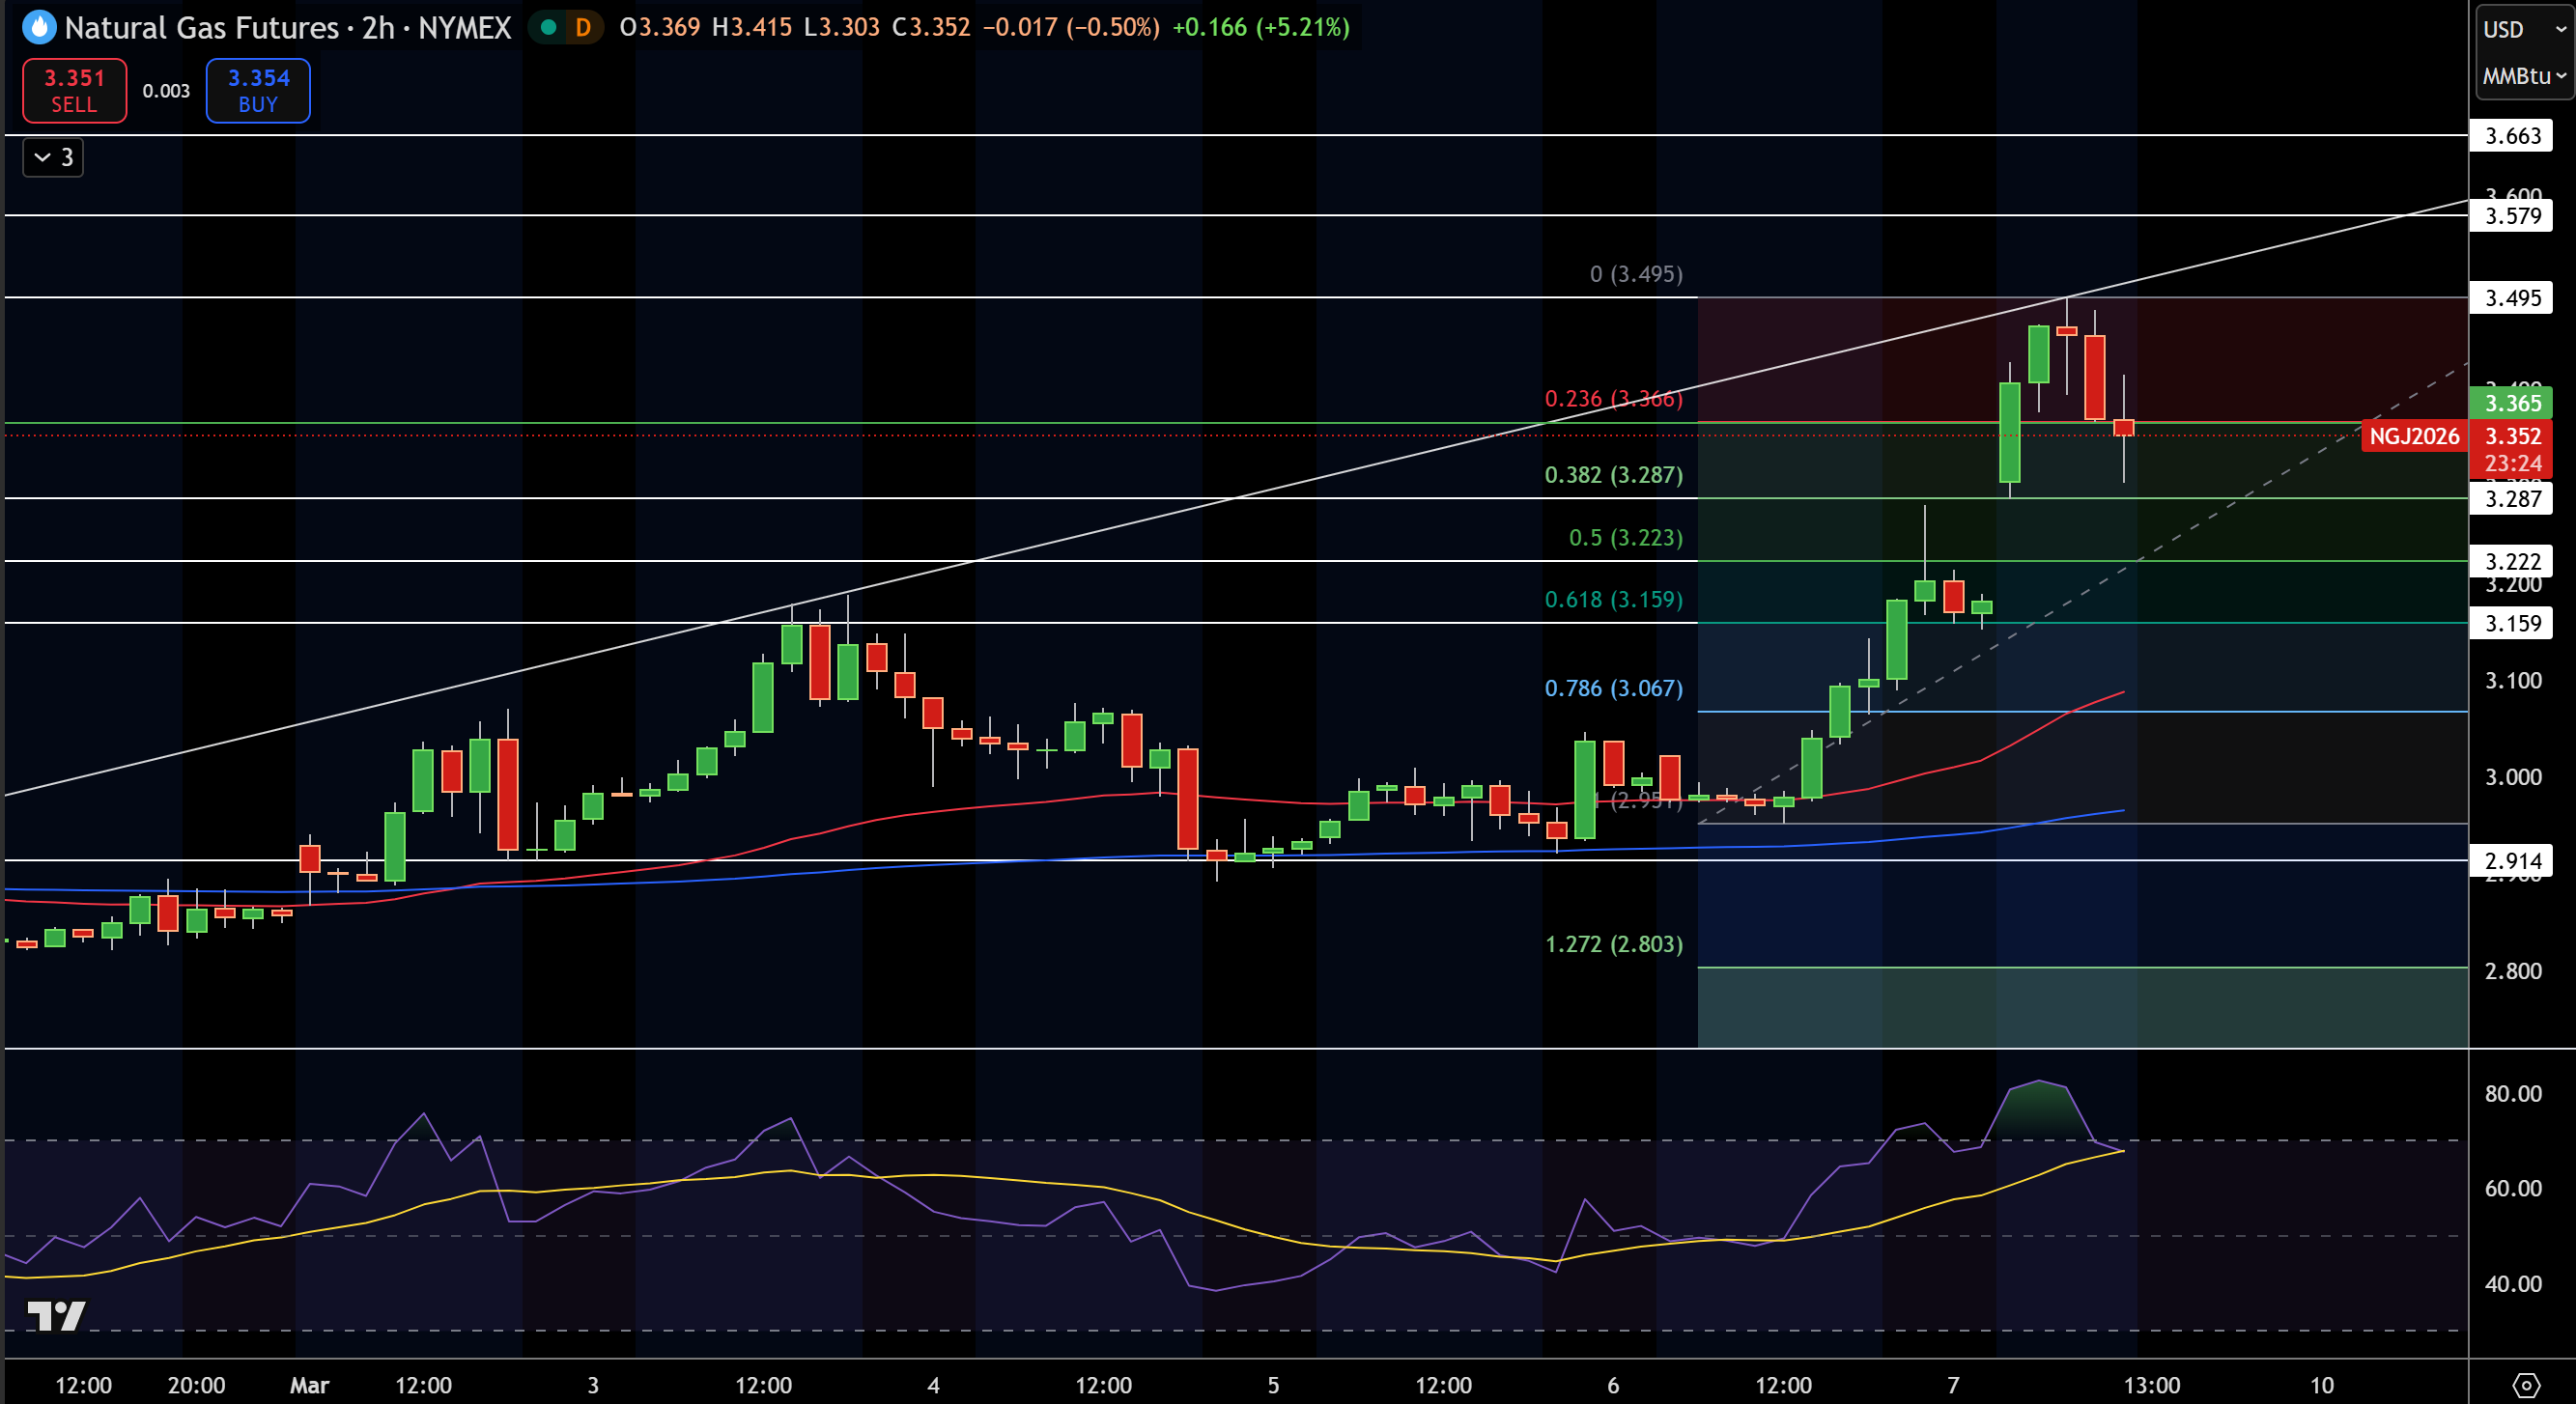The width and height of the screenshot is (2576, 1404).
Task: Click the 10 date label on time axis
Action: [2321, 1385]
